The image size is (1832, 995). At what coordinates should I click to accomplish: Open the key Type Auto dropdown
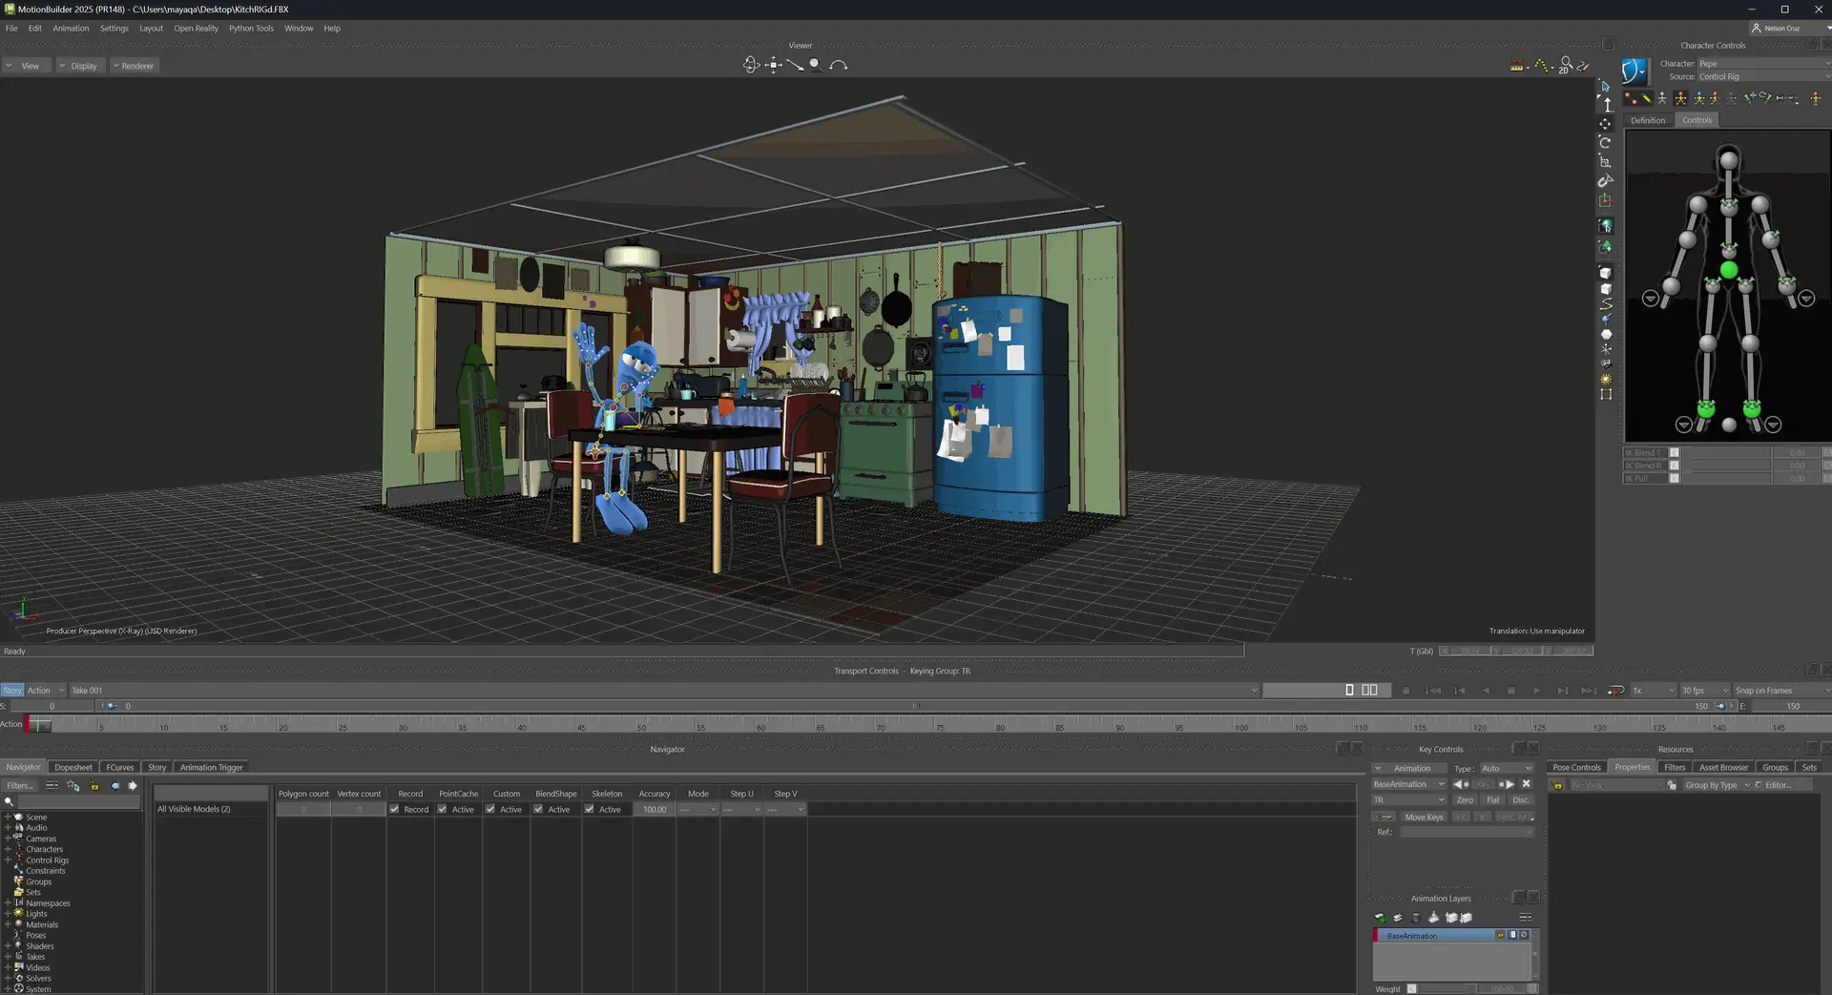[1506, 769]
